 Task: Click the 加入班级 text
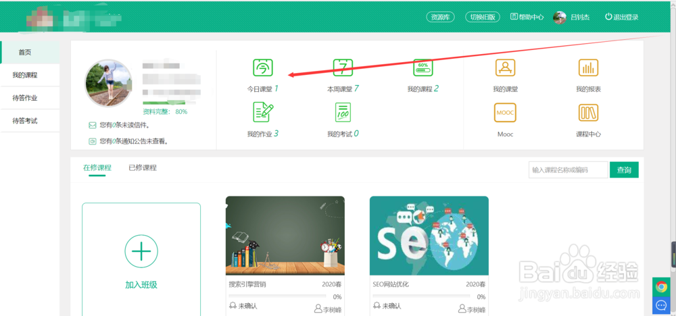[141, 285]
